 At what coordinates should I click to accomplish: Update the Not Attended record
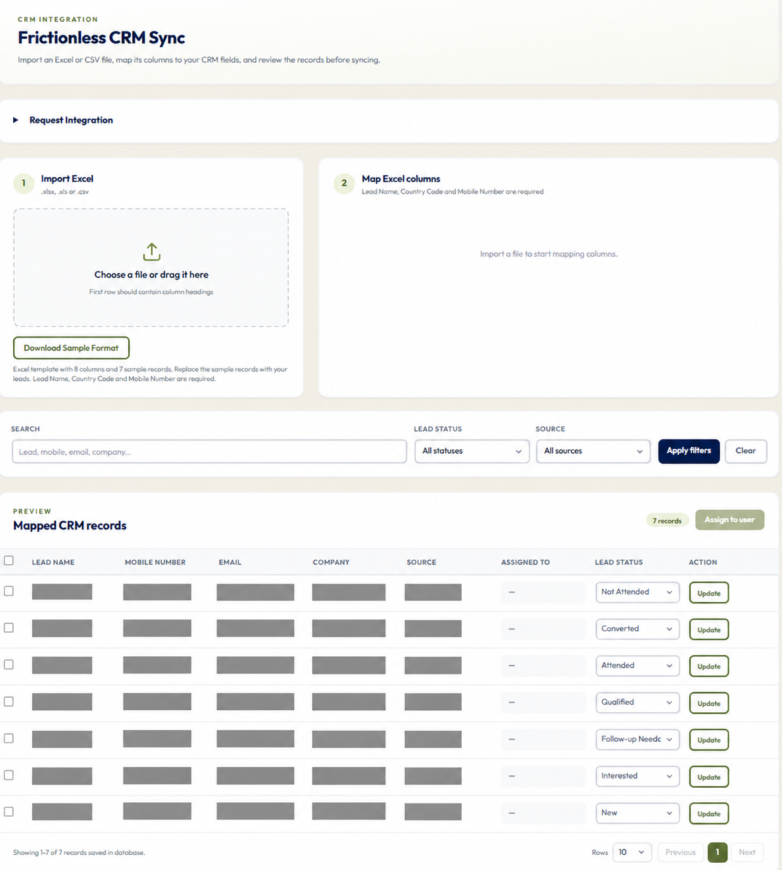[709, 593]
